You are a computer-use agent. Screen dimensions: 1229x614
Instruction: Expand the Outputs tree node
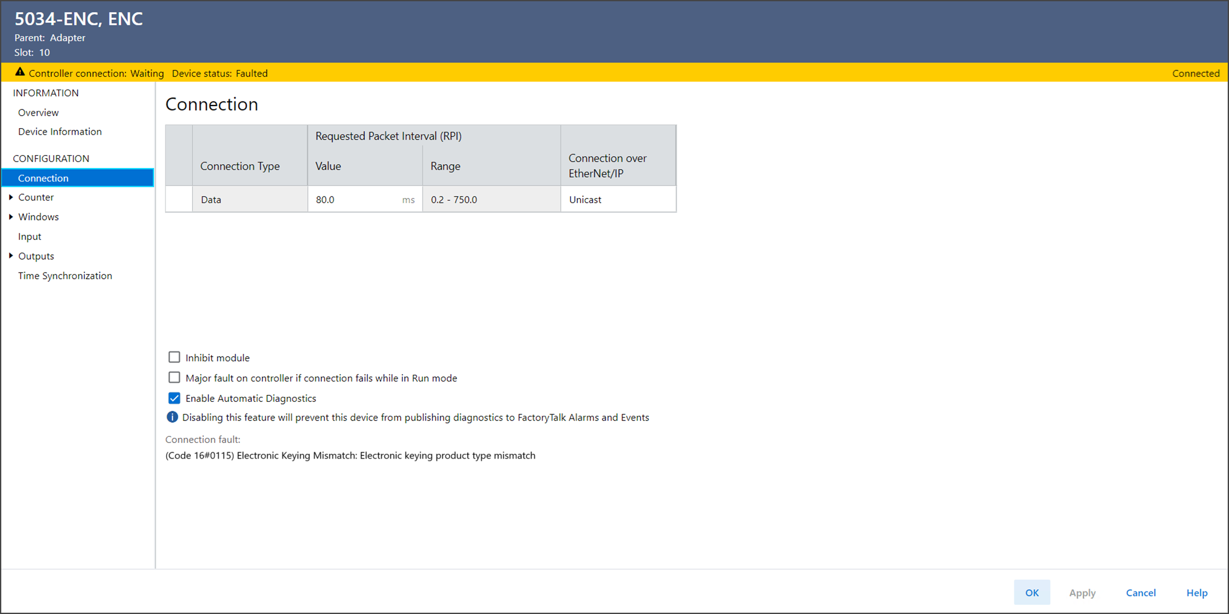tap(11, 256)
